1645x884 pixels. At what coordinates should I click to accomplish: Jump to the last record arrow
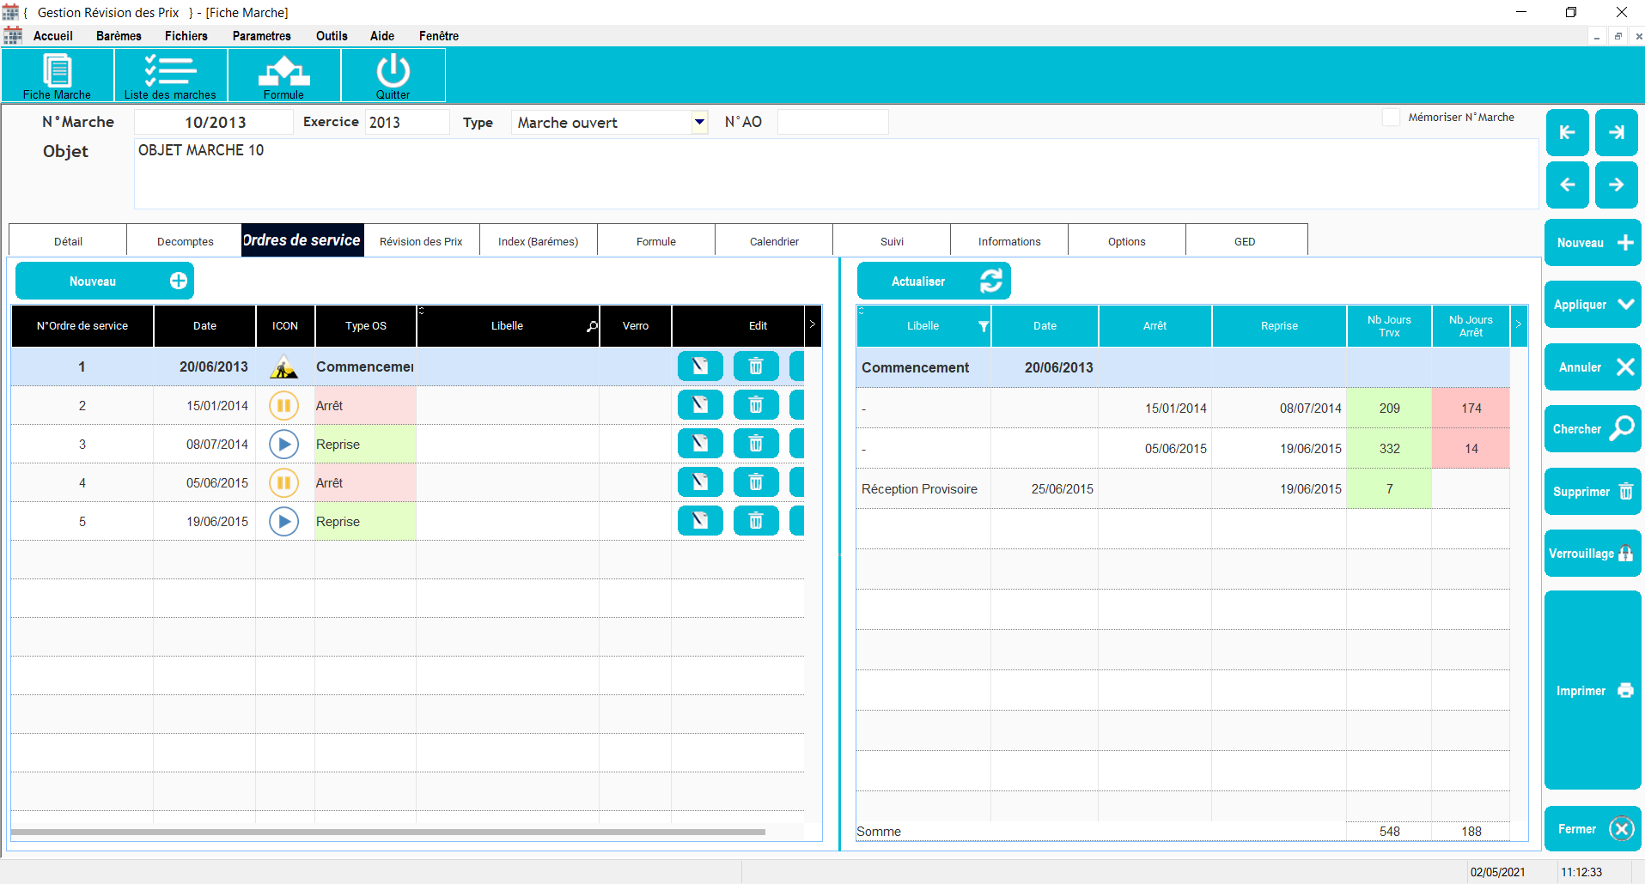1616,132
